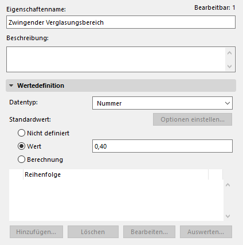Open the Datentyp Nummer dropdown
The image size is (243, 245).
coord(162,103)
